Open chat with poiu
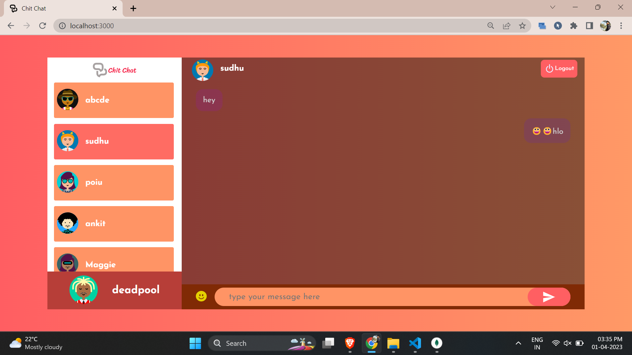This screenshot has height=355, width=632. (x=114, y=183)
